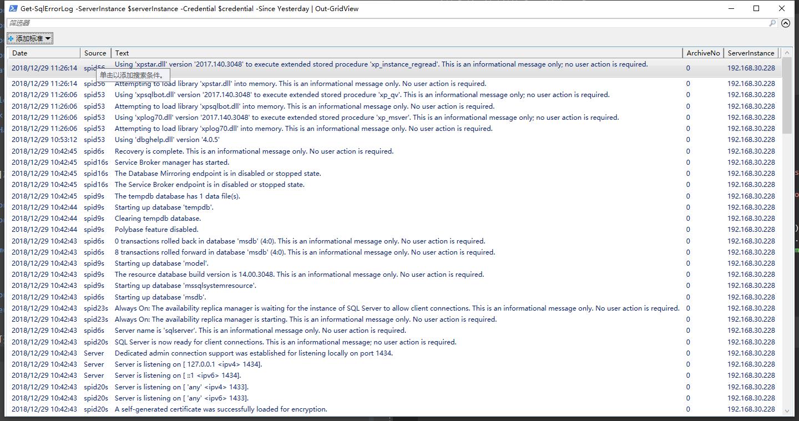The width and height of the screenshot is (799, 421).
Task: Click the vertical scrollbar up arrow
Action: [787, 53]
